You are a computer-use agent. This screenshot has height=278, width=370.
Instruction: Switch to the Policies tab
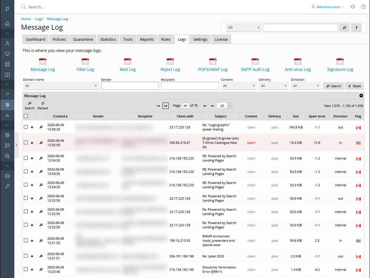59,39
